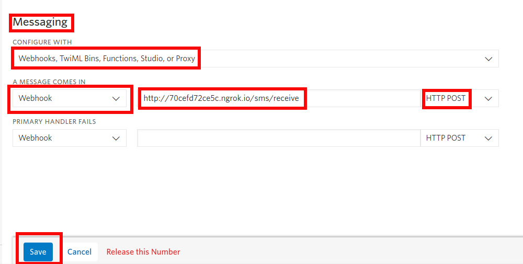
Task: Focus the ngrok sms/receive URL field
Action: 221,98
